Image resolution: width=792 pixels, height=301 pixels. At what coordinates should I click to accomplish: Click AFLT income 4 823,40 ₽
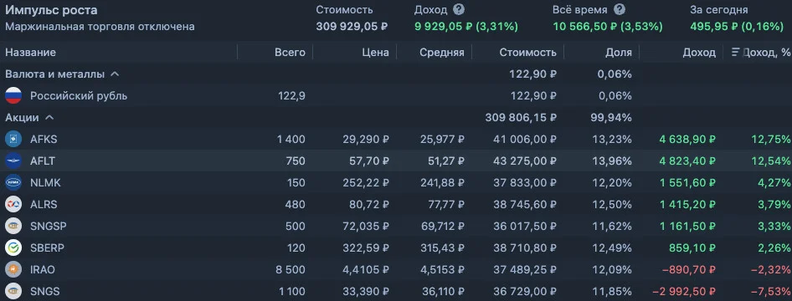pyautogui.click(x=687, y=161)
